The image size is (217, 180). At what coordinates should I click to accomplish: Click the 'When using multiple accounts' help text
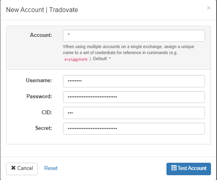pyautogui.click(x=128, y=53)
